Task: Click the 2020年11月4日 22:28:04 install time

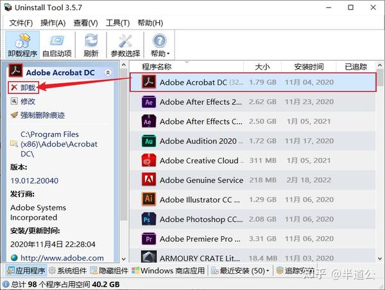Action: click(x=53, y=244)
